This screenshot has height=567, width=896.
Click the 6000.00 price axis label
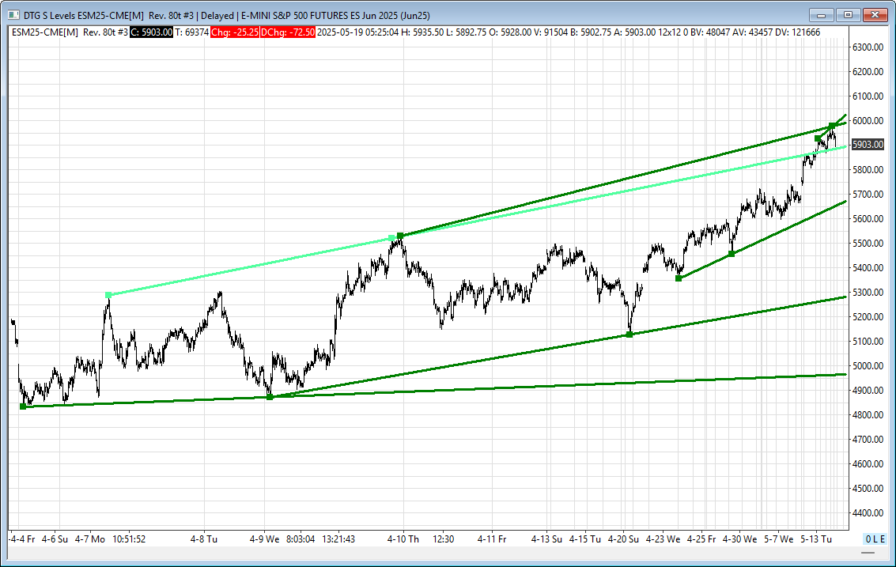[x=868, y=121]
